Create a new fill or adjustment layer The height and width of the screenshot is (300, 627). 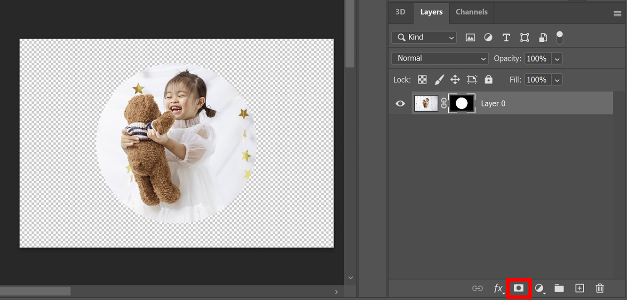[x=539, y=288]
